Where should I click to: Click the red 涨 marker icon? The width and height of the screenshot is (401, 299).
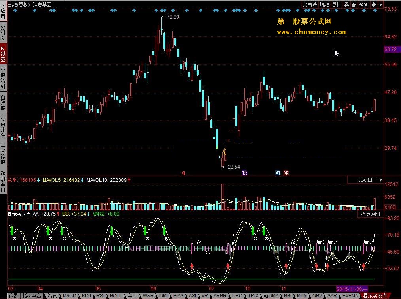[x=286, y=173]
